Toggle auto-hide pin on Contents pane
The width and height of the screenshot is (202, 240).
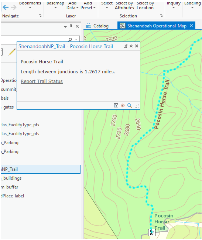[71, 26]
